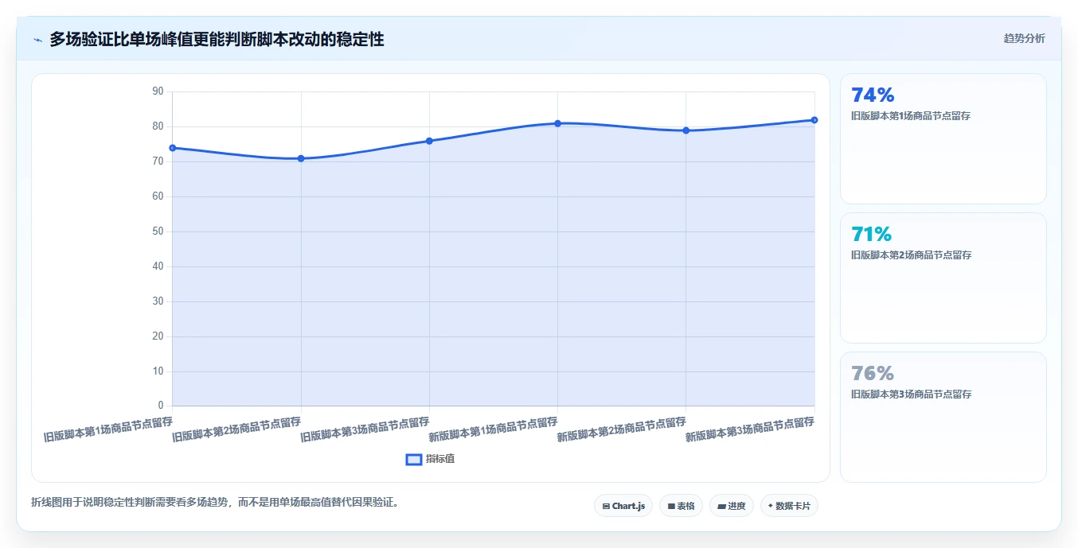Click x-axis label 旧版脚本第3场商品节点留存
The image size is (1078, 548).
(x=365, y=429)
